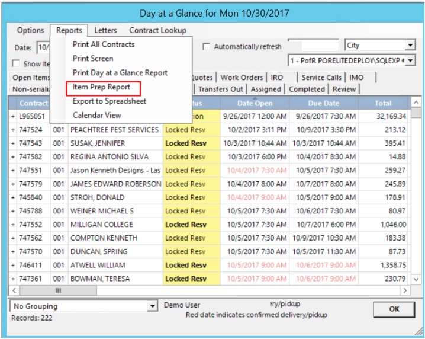Switch to the Service Calls tab
Viewport: 425px width, 339px height.
321,78
